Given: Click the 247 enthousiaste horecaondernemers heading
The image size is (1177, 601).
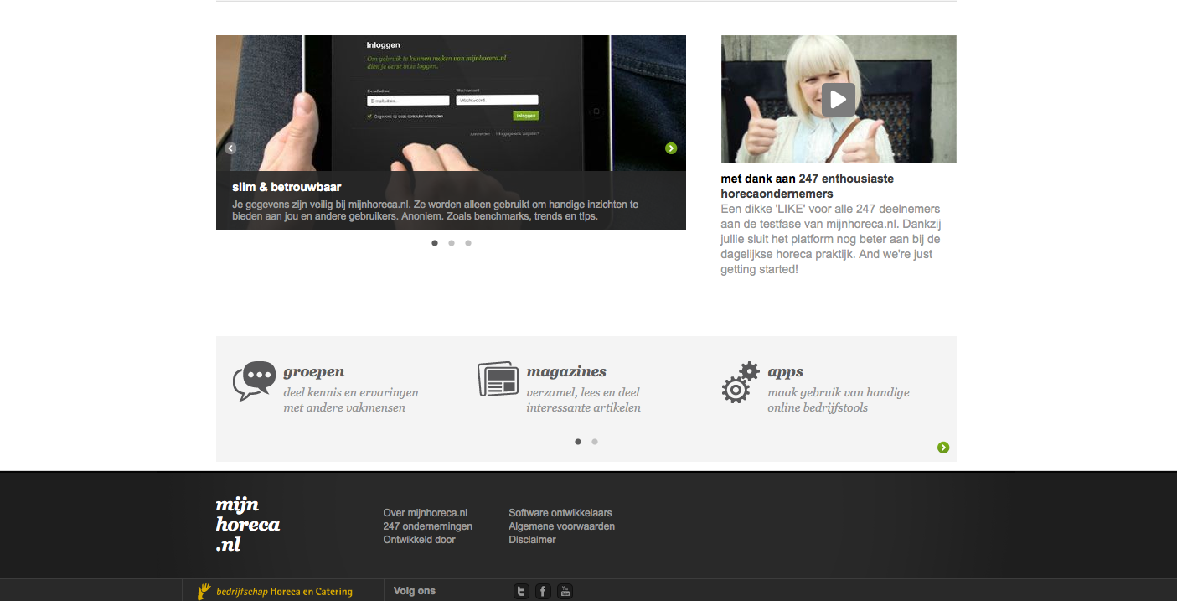Looking at the screenshot, I should (808, 186).
